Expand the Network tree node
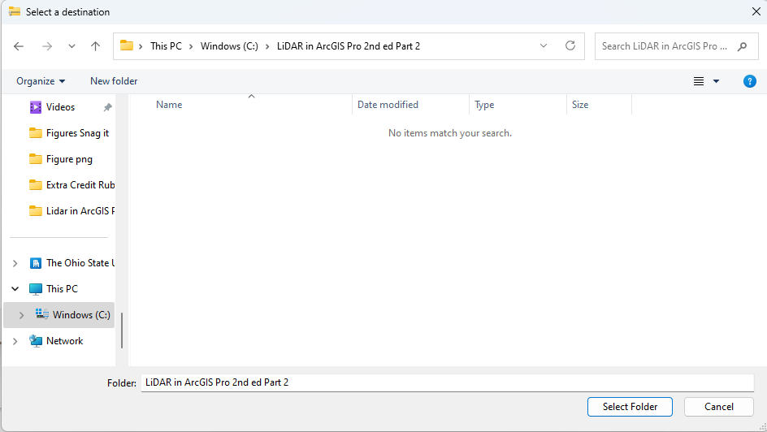This screenshot has height=432, width=767. pos(15,341)
